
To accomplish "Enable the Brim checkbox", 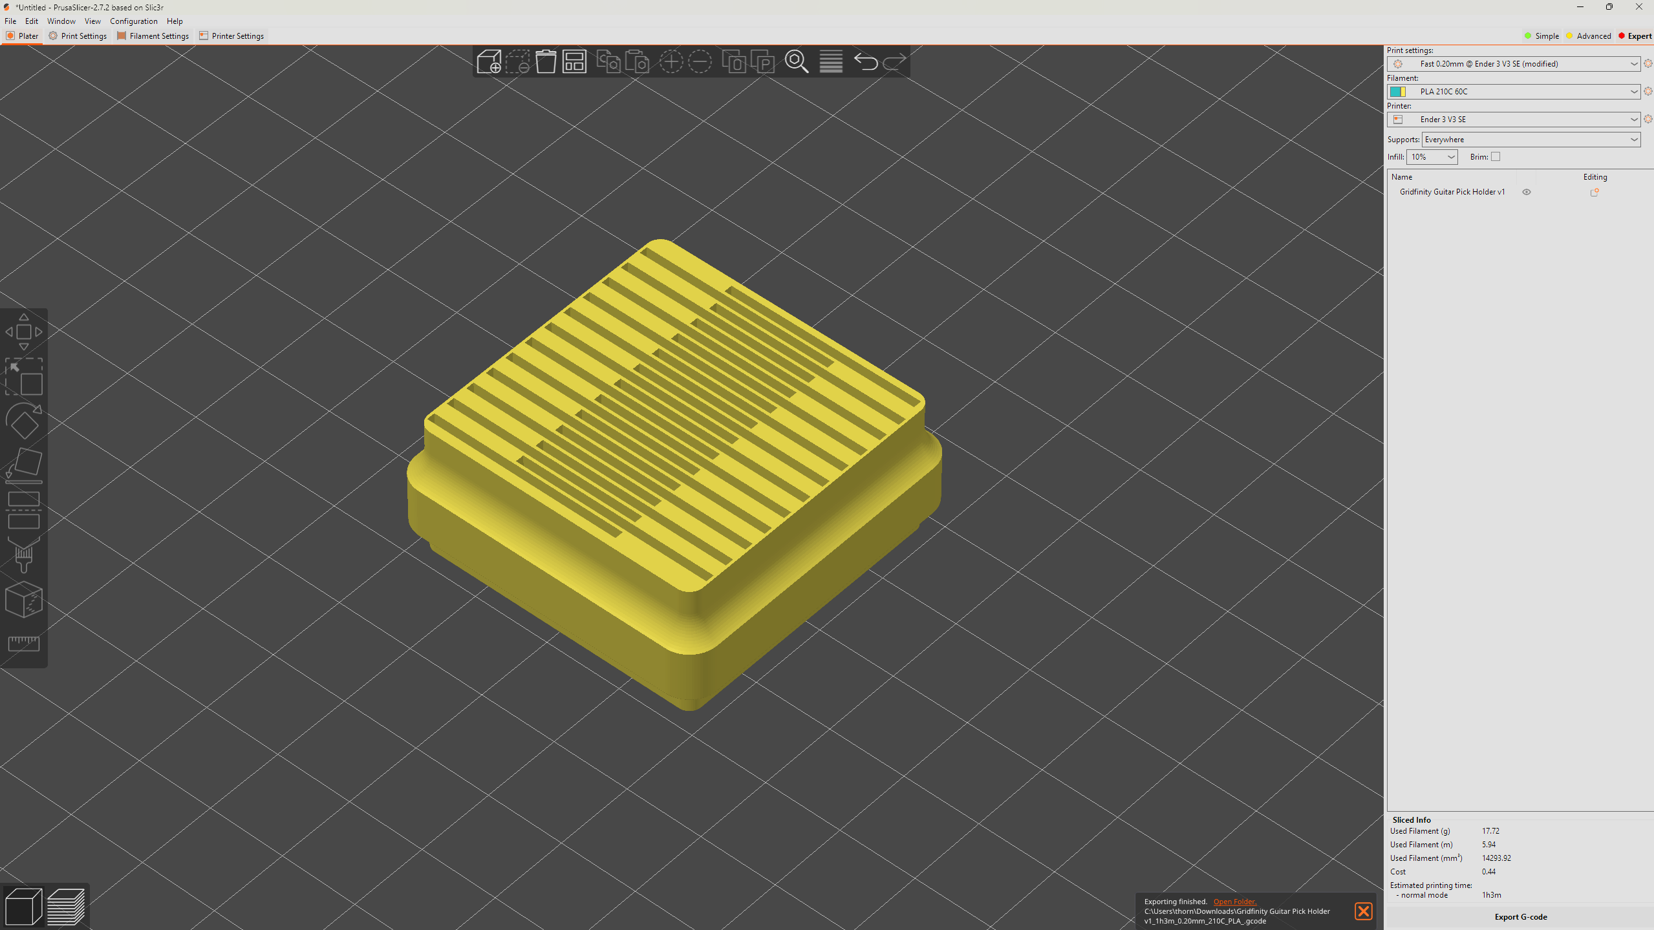I will [1496, 156].
